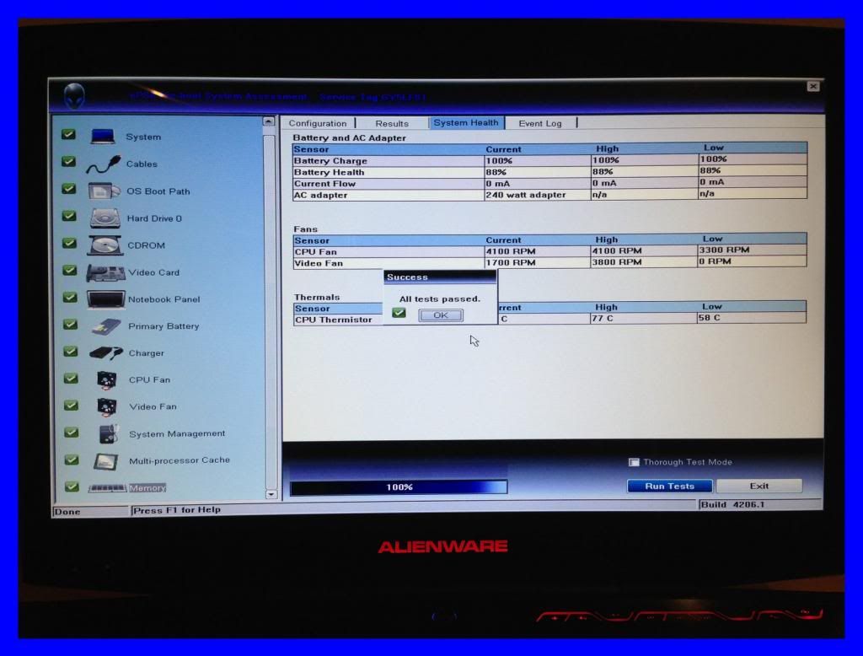The width and height of the screenshot is (863, 656).
Task: Uncheck the Hard Drive 0 checkbox
Action: pos(69,215)
